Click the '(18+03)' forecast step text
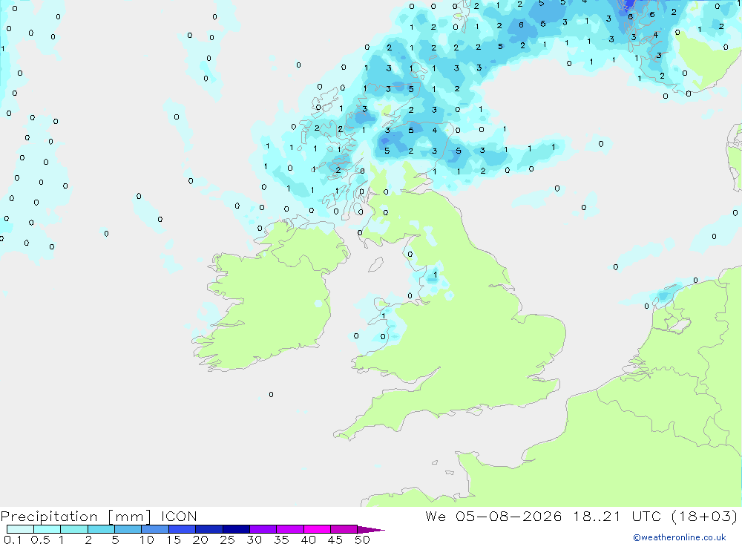 pyautogui.click(x=705, y=516)
